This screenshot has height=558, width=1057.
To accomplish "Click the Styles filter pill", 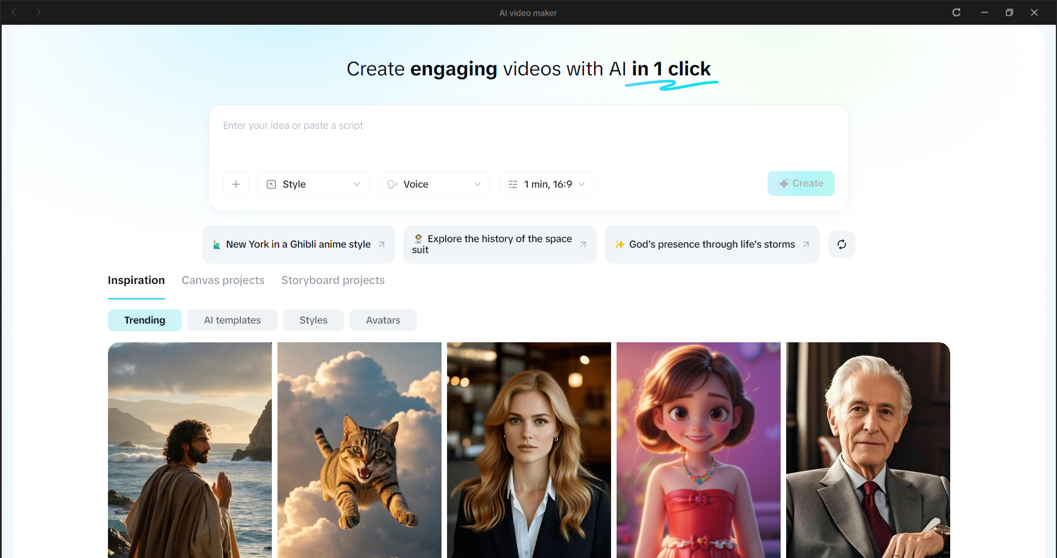I will [x=313, y=320].
